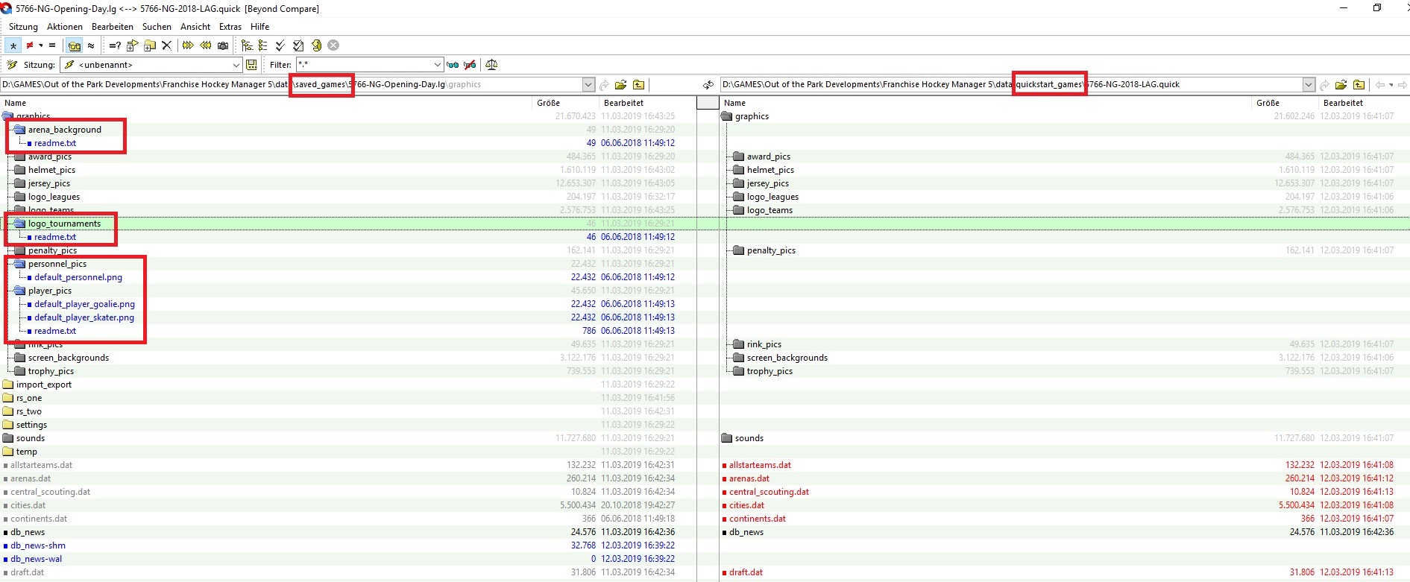This screenshot has width=1410, height=582.
Task: Click the copy to left arrows icon
Action: click(206, 45)
